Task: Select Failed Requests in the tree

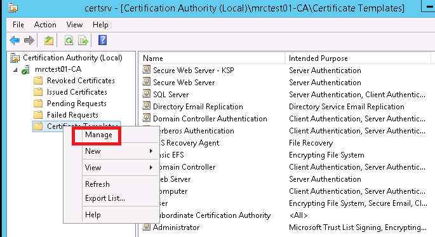Action: coord(72,114)
